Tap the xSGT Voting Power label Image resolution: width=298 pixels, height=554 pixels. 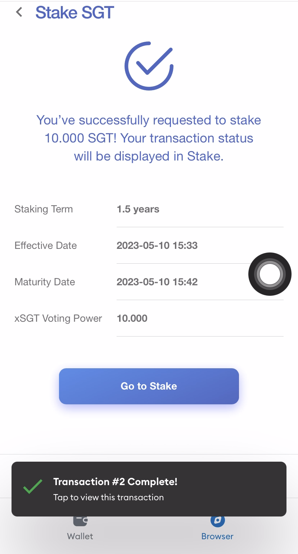pyautogui.click(x=58, y=318)
